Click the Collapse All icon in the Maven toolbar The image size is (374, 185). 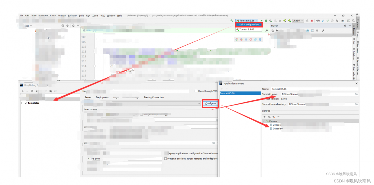[x=317, y=31]
